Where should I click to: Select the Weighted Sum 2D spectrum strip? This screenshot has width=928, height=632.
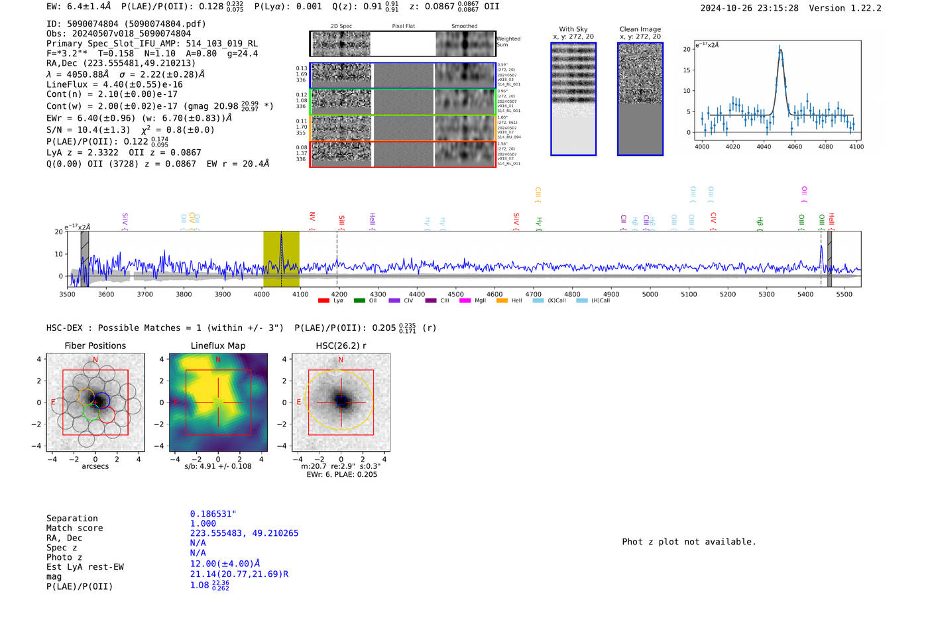(x=402, y=44)
